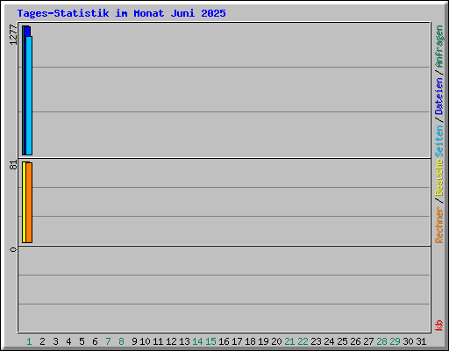Click weekend day 22 on the x-axis
This screenshot has width=449, height=351.
[303, 341]
